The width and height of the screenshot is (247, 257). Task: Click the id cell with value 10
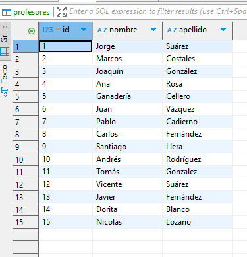[x=66, y=159]
